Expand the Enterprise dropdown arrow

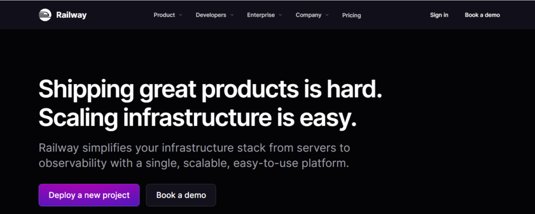click(281, 15)
